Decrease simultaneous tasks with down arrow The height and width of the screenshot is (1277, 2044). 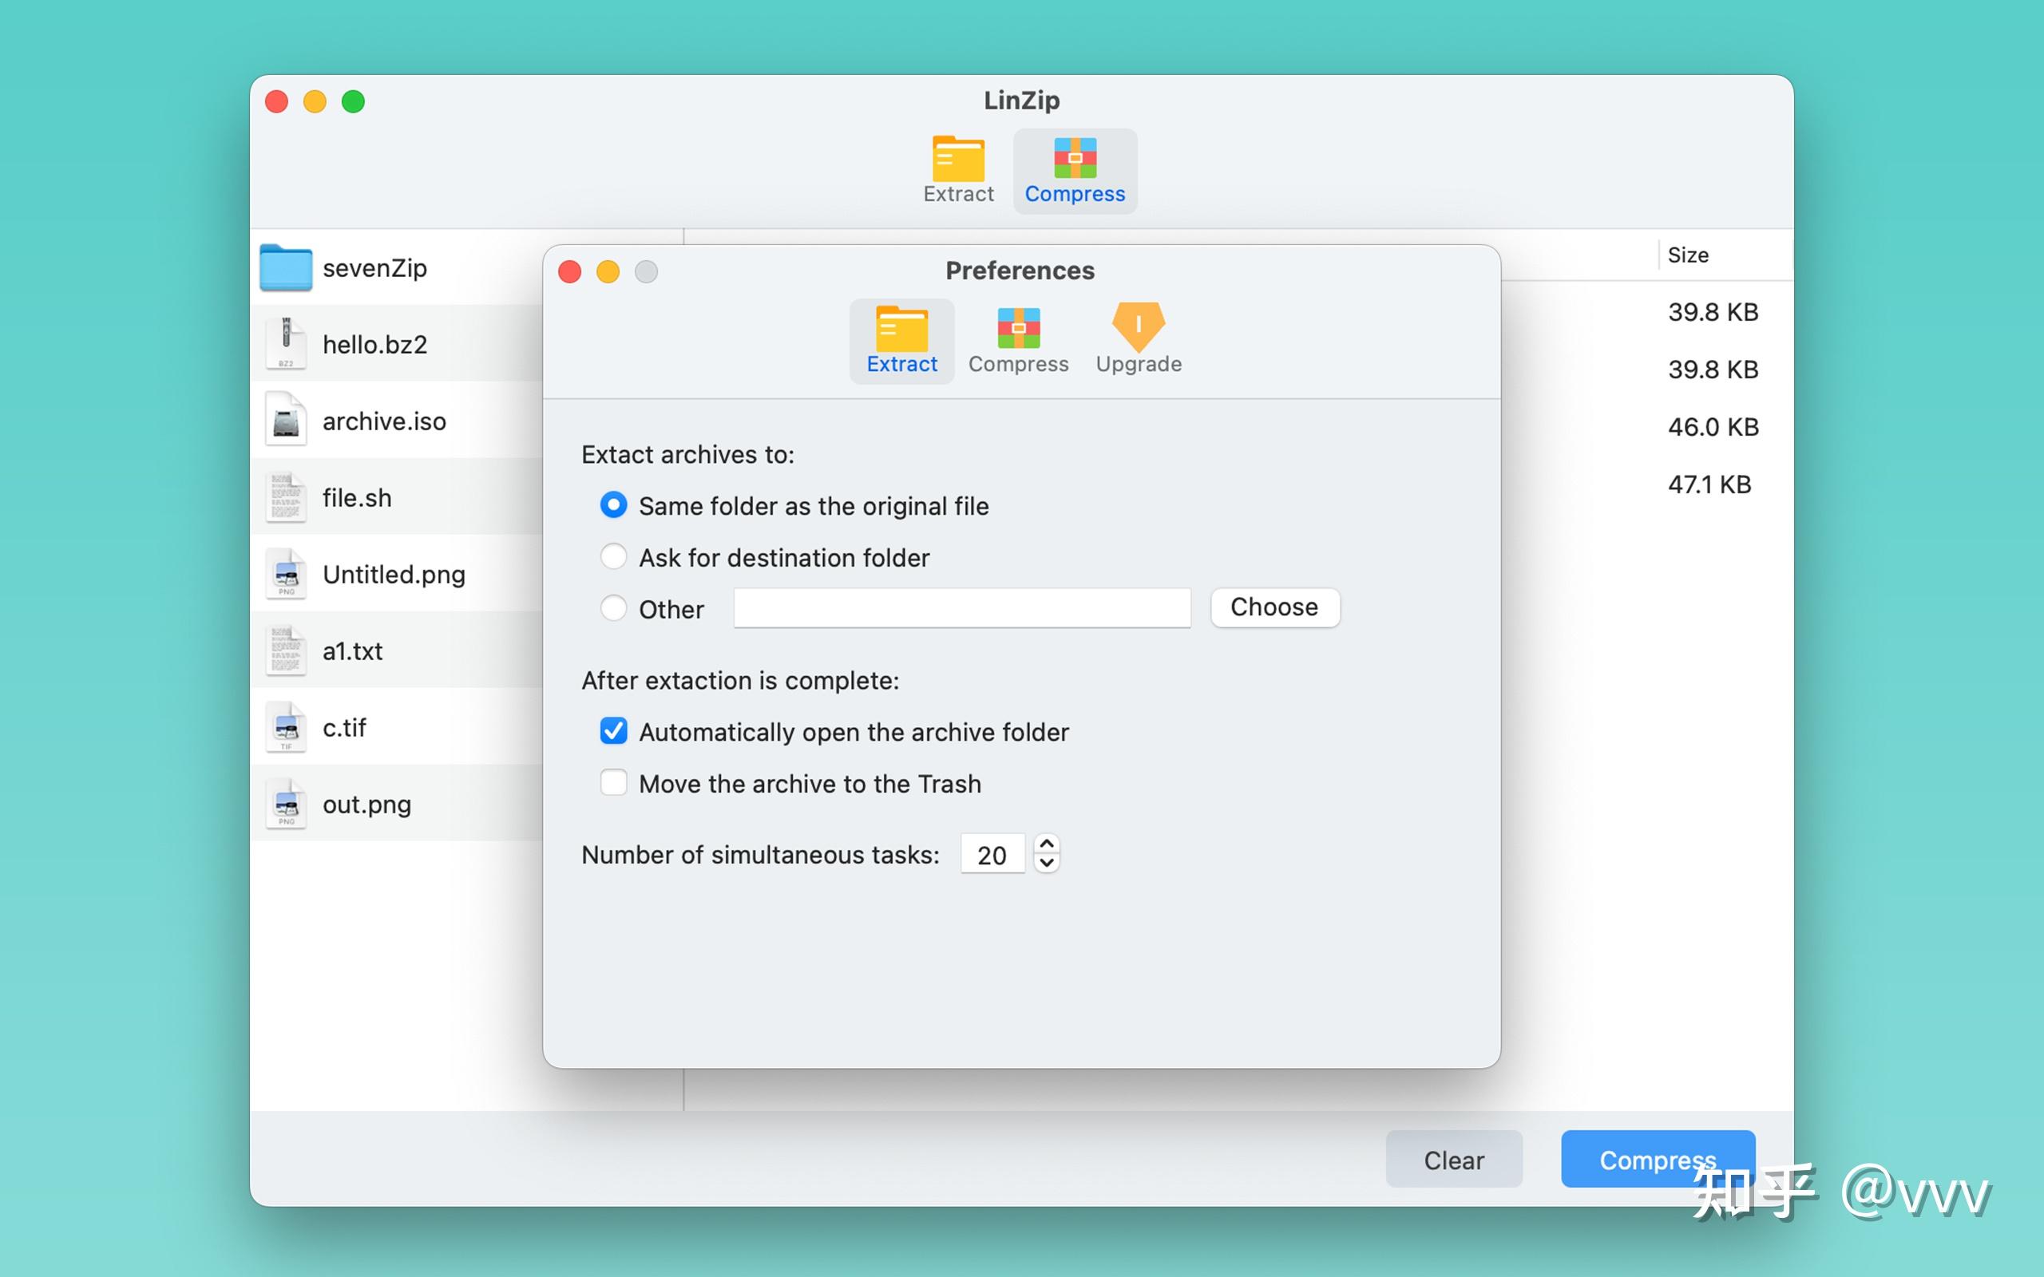(1047, 863)
